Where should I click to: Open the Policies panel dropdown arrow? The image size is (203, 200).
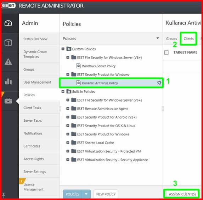(158, 38)
